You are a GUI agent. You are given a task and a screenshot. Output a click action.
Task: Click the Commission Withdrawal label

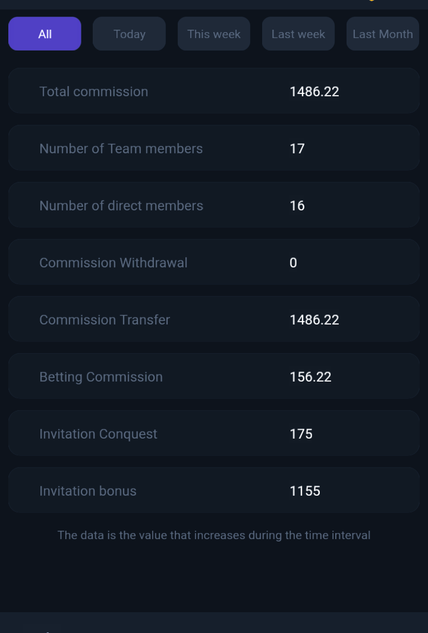tap(114, 263)
